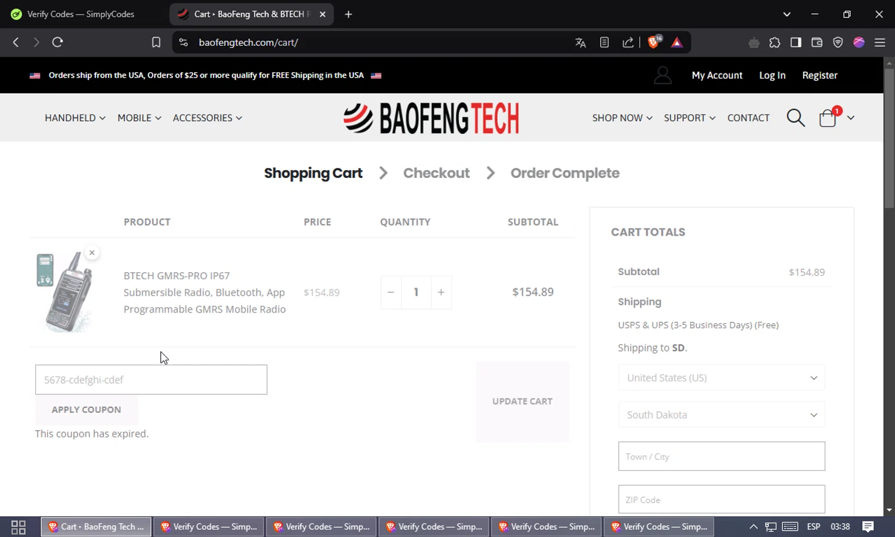Click the quantity value field
Screen dimensions: 895x537
[x=416, y=292]
